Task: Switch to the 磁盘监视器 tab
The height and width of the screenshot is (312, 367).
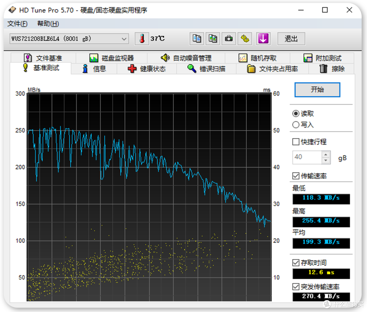Action: (112, 58)
